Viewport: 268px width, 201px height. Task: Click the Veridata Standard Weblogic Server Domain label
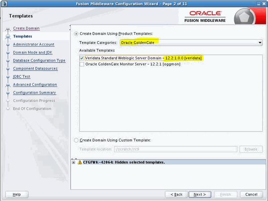coord(143,58)
